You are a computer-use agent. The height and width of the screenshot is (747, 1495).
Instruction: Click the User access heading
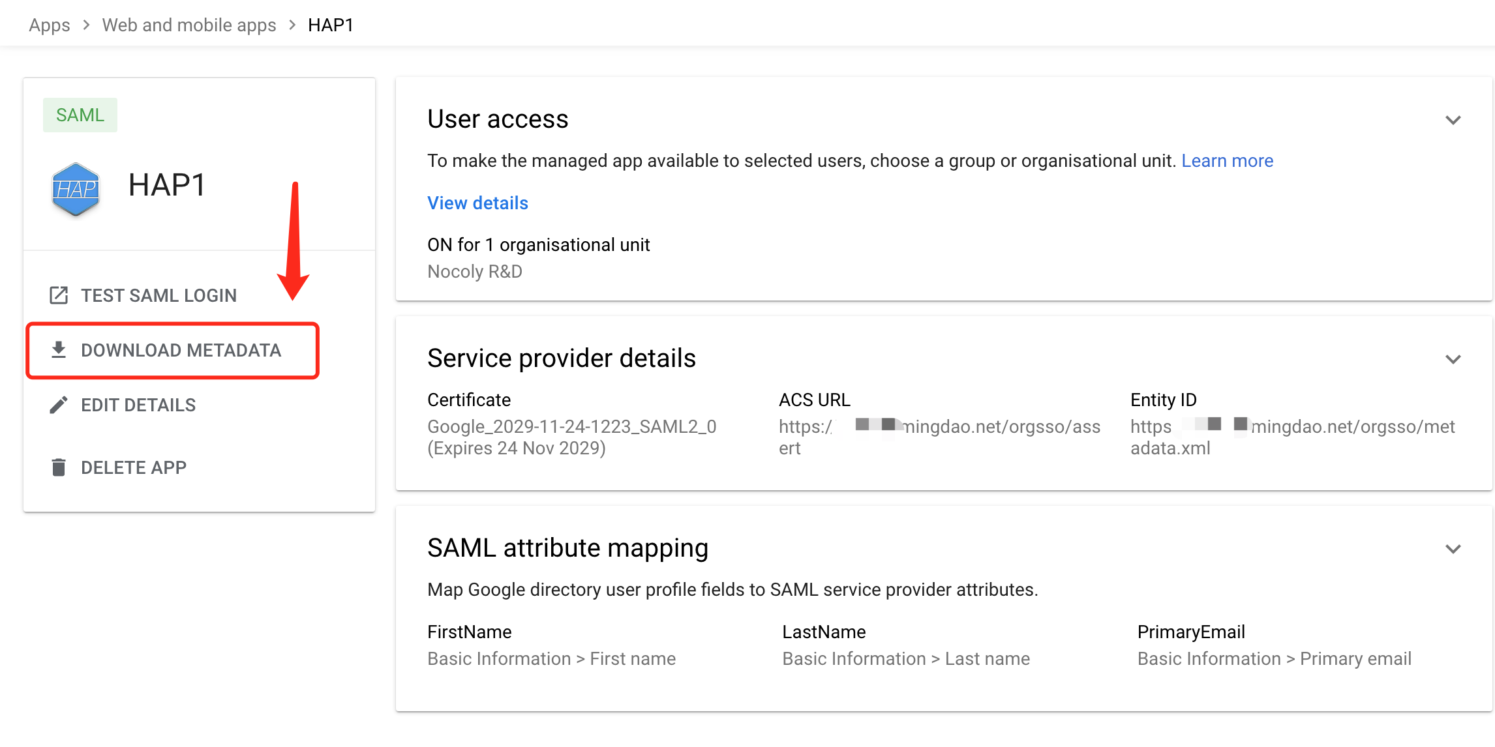[x=498, y=119]
